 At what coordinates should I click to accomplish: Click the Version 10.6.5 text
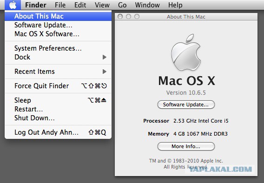186,93
